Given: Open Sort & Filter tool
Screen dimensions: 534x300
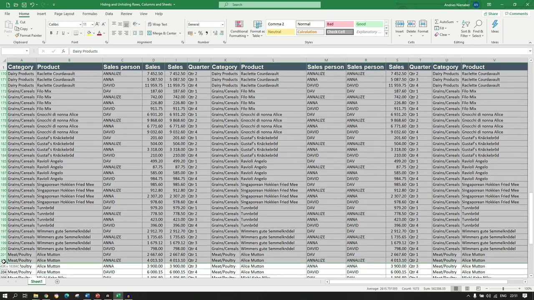Looking at the screenshot, I should click(466, 29).
